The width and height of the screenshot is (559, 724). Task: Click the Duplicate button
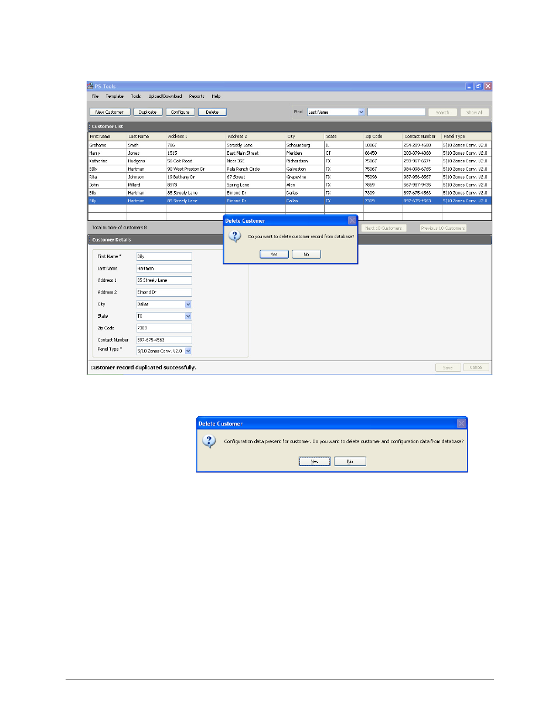click(148, 112)
